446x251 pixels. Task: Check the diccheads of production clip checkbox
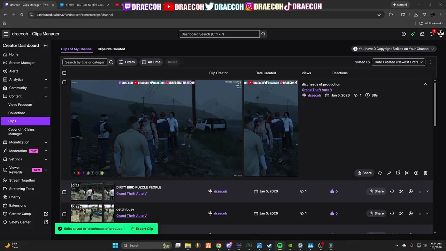(64, 82)
